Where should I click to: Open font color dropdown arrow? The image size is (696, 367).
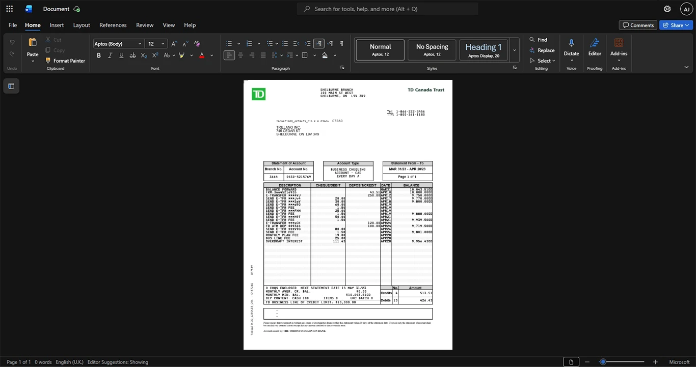tap(211, 55)
